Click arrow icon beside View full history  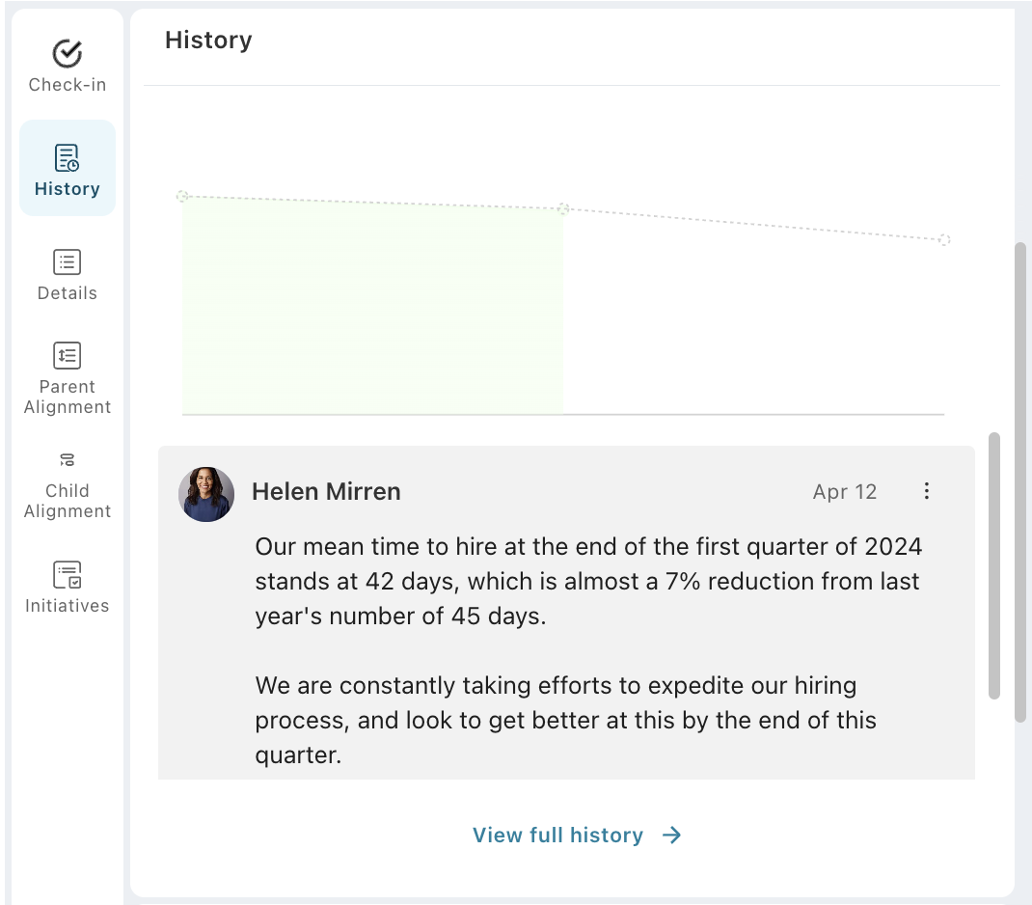tap(672, 836)
